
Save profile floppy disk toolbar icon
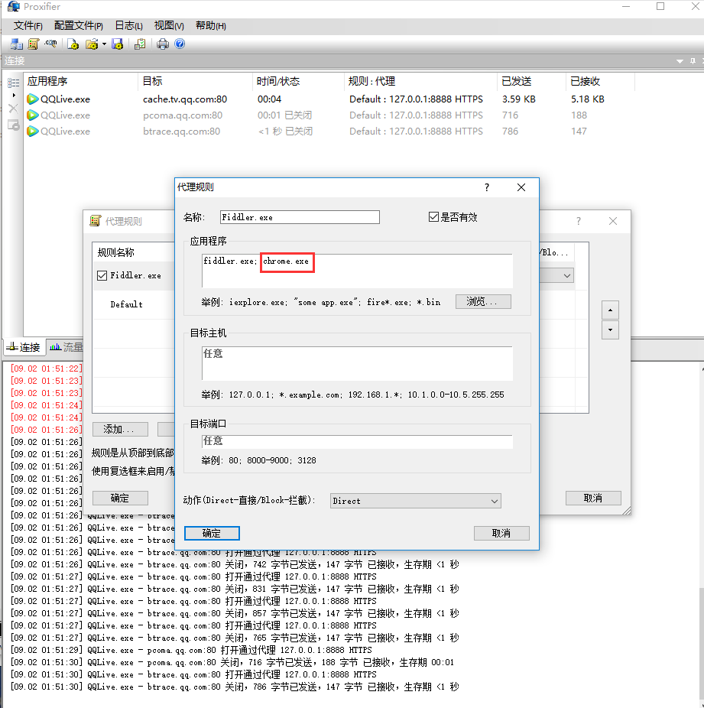tap(118, 44)
